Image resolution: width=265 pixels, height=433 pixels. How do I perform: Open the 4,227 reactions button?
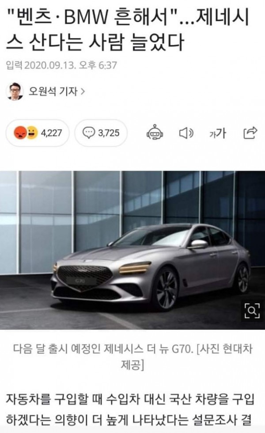38,133
